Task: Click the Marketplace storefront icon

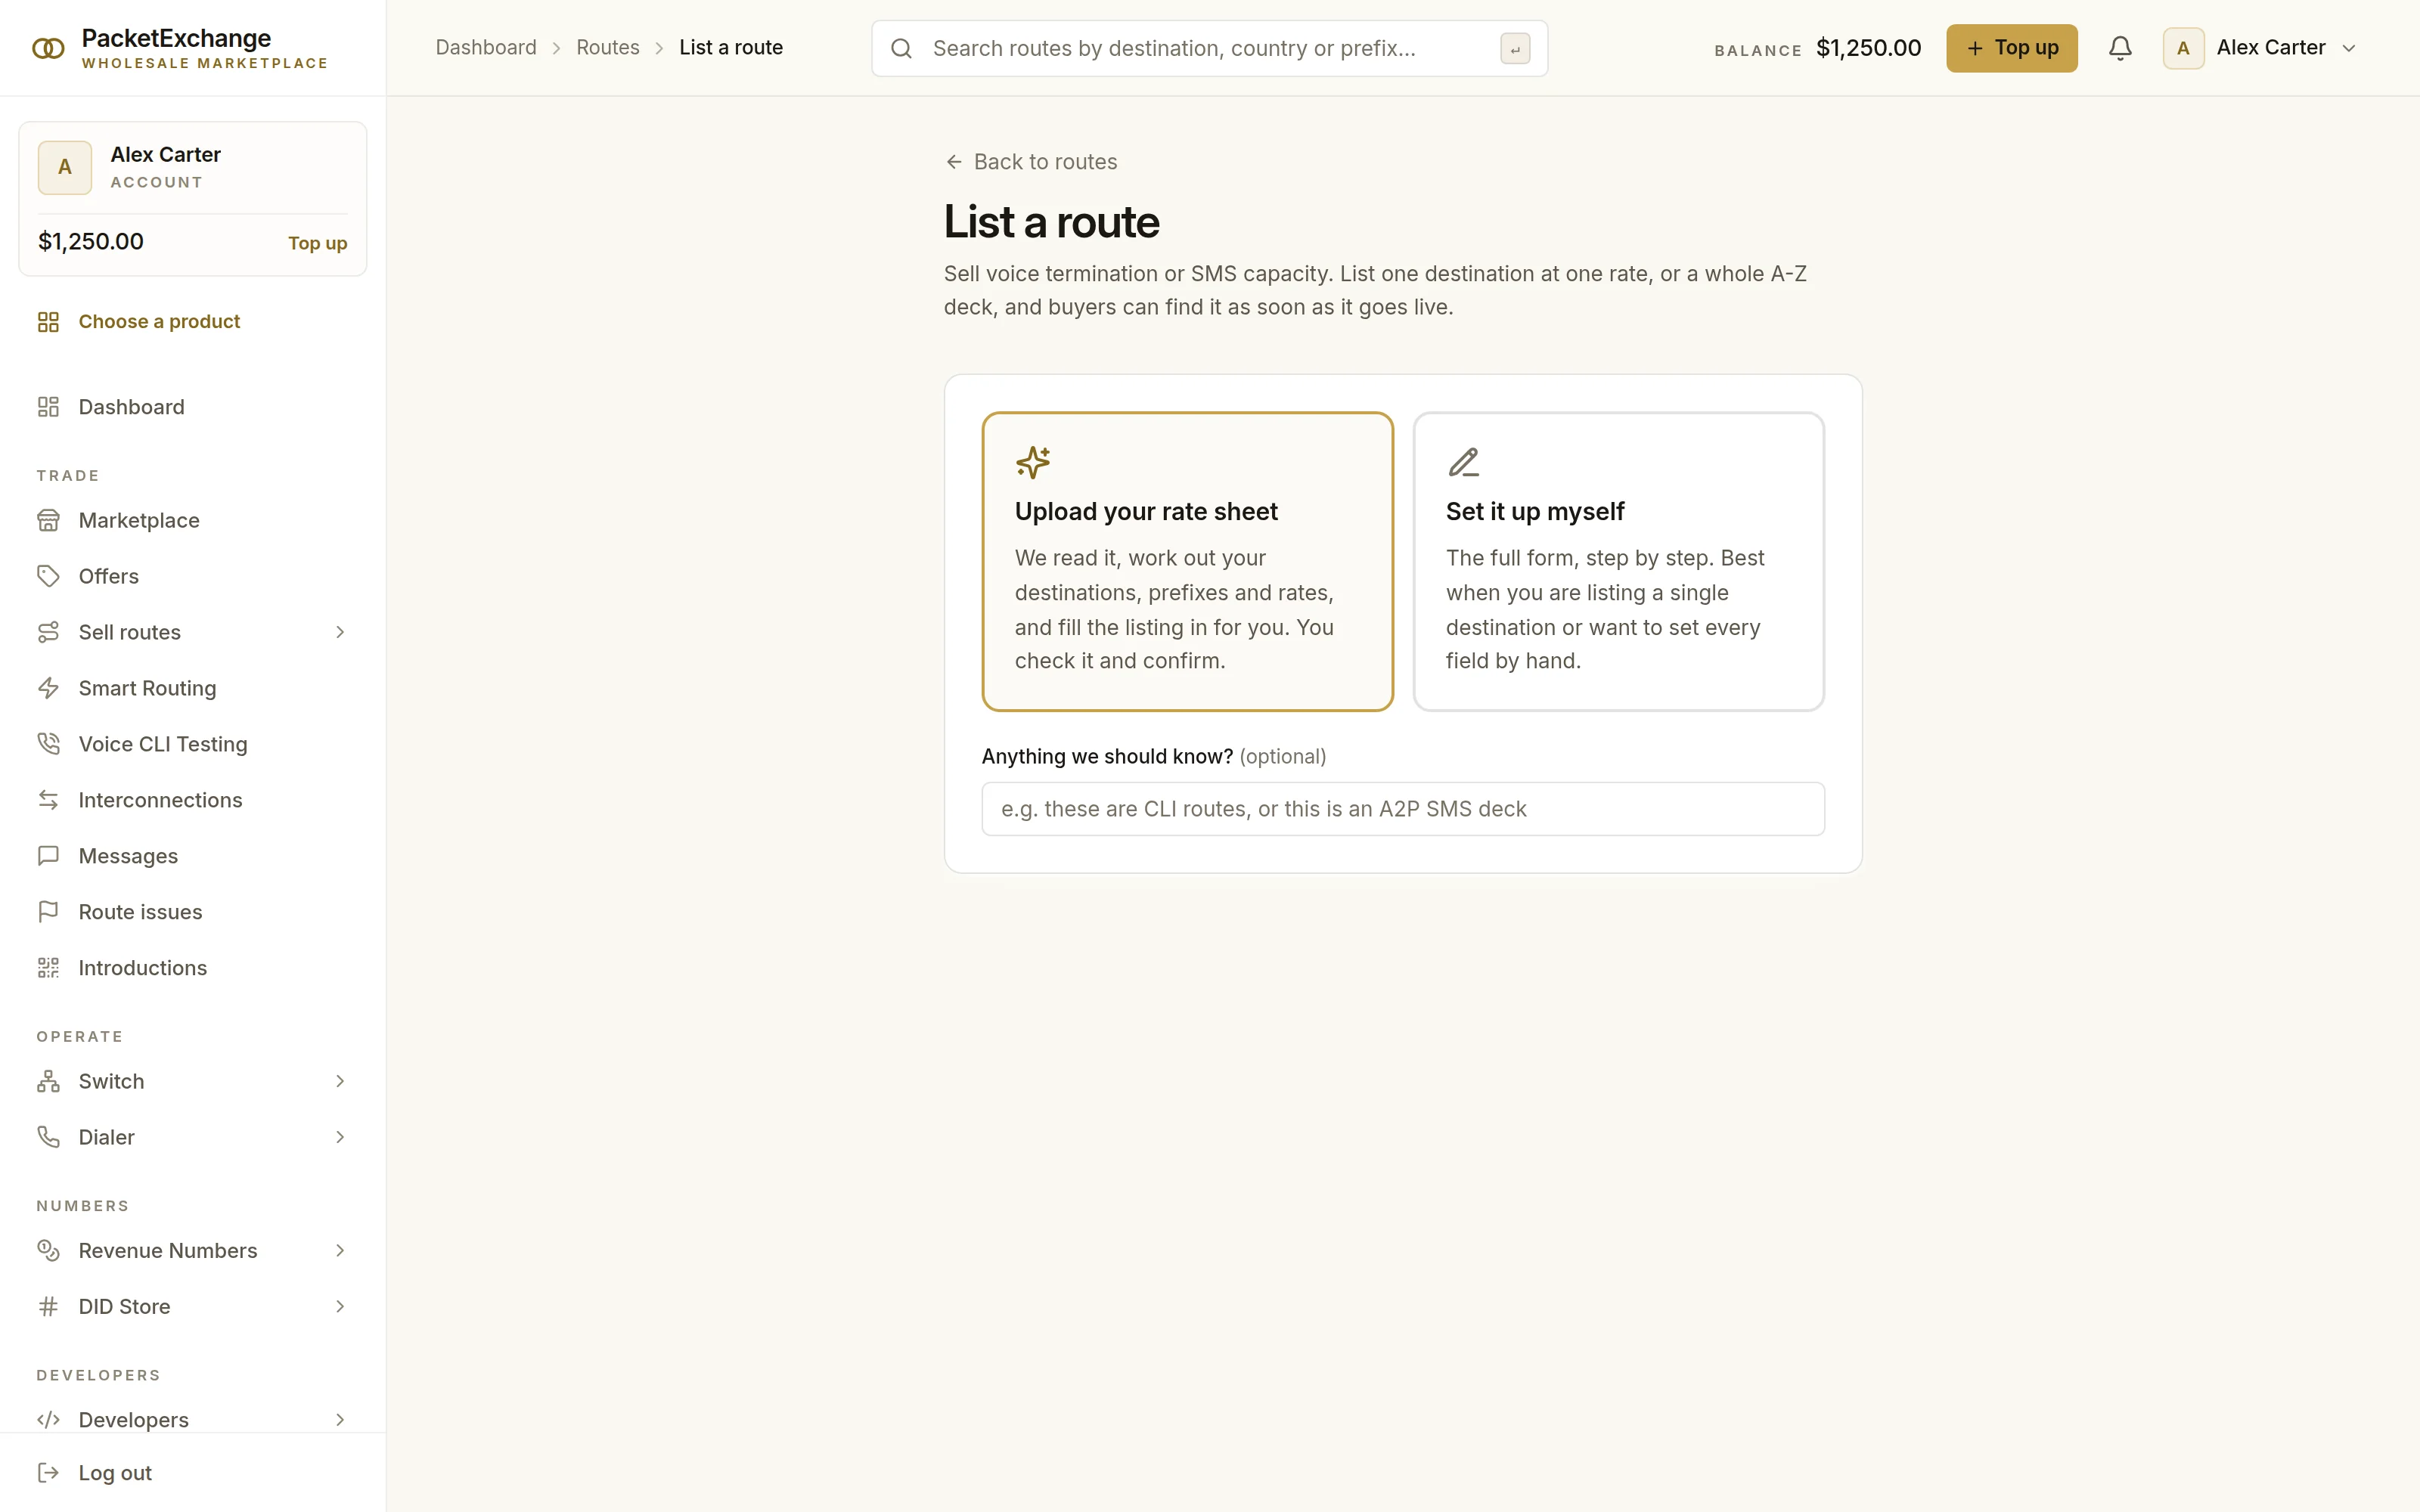Action: [48, 520]
